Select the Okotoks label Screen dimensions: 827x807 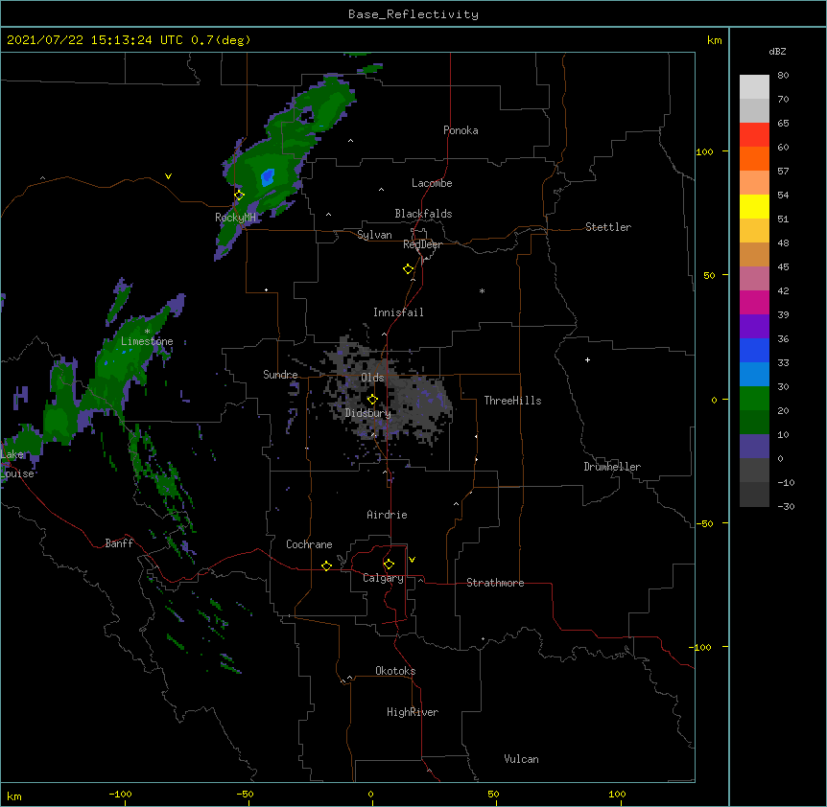click(395, 671)
